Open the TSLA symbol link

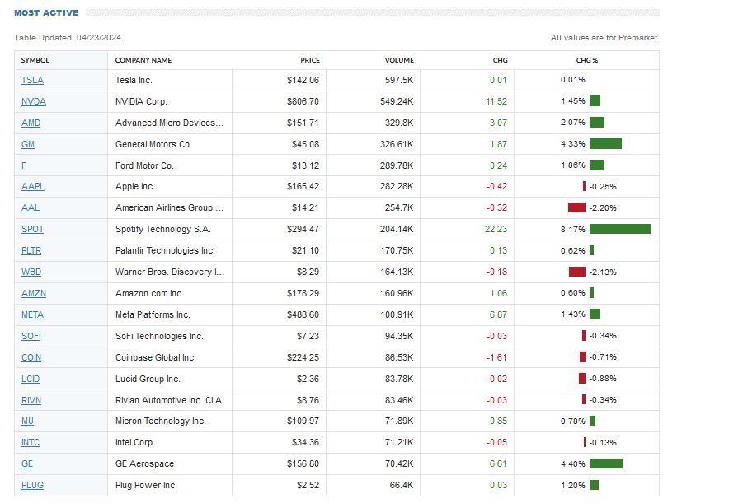point(32,81)
